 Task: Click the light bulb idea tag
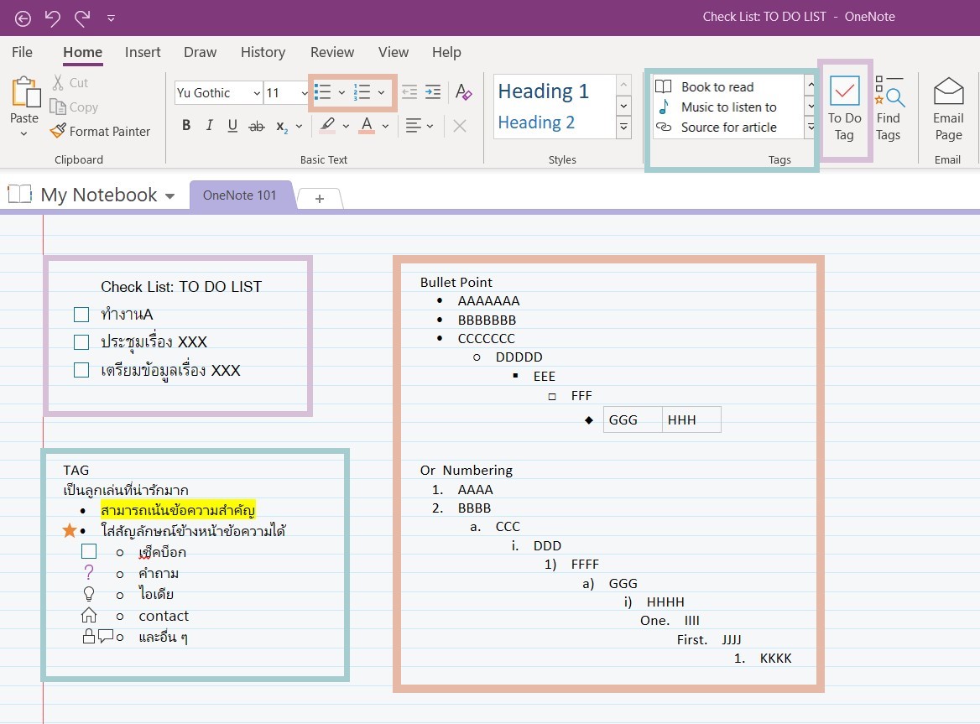click(x=89, y=594)
